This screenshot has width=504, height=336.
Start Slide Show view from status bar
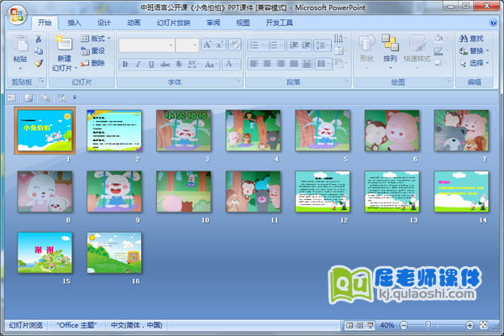click(x=370, y=325)
